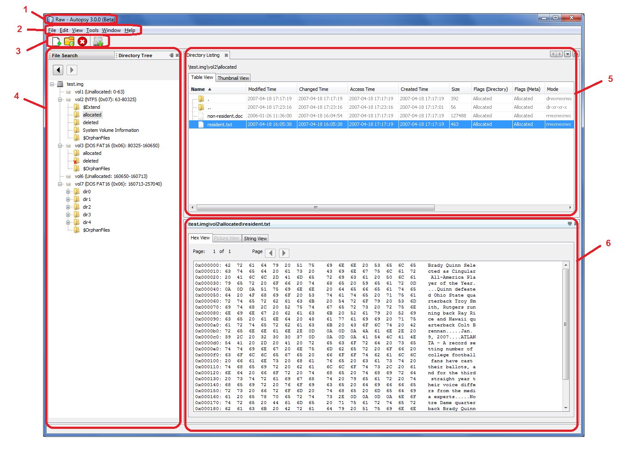Collapse the vol7 DOS FAT16 node

(x=60, y=184)
